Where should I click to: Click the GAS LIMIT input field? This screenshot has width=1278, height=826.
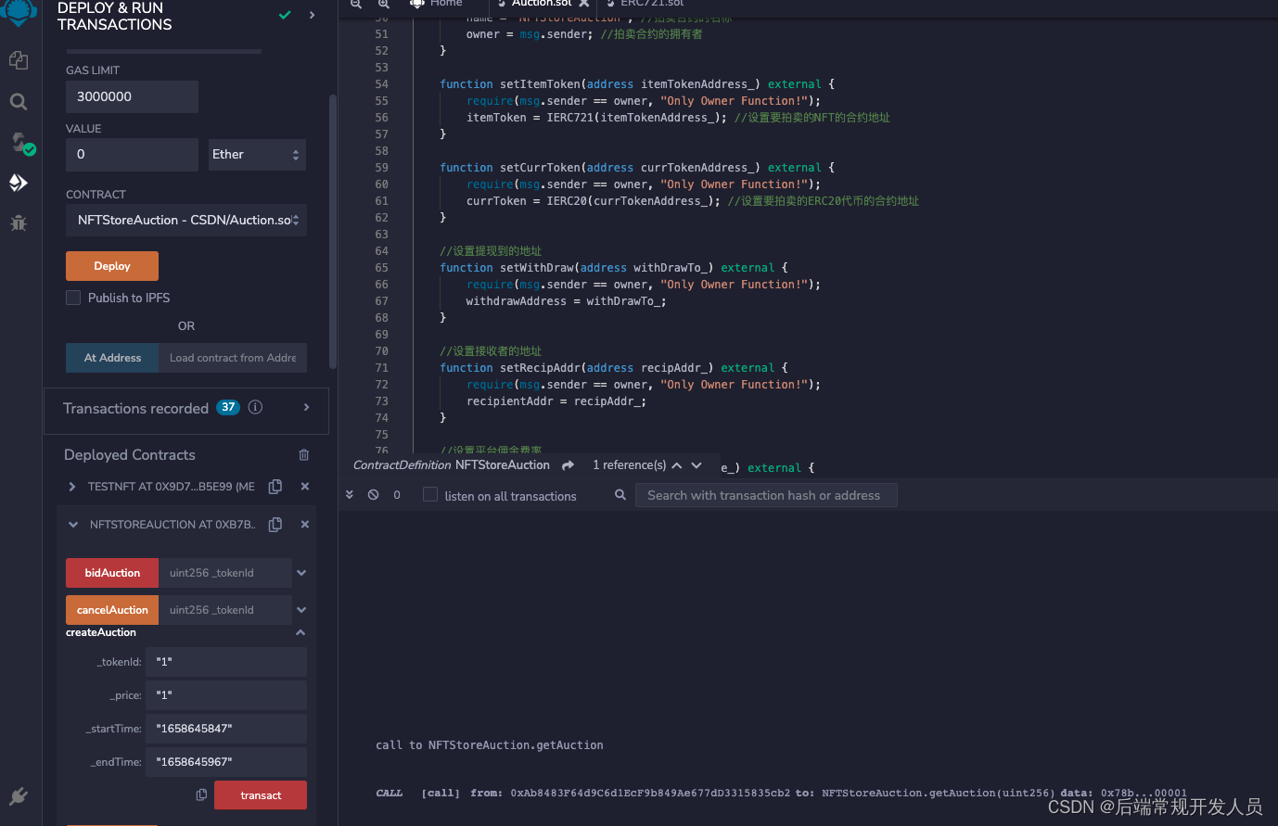click(132, 96)
